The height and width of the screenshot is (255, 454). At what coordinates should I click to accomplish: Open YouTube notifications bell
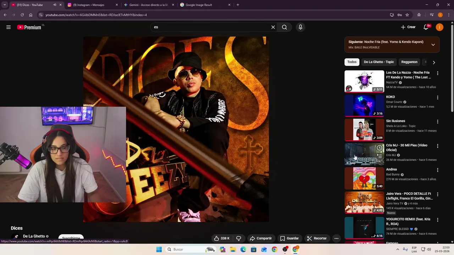pyautogui.click(x=426, y=27)
